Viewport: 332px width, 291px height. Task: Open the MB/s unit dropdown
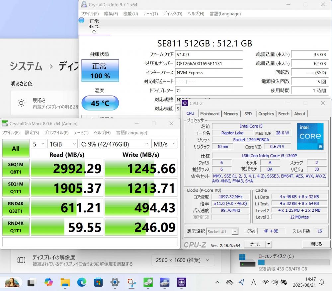(164, 144)
